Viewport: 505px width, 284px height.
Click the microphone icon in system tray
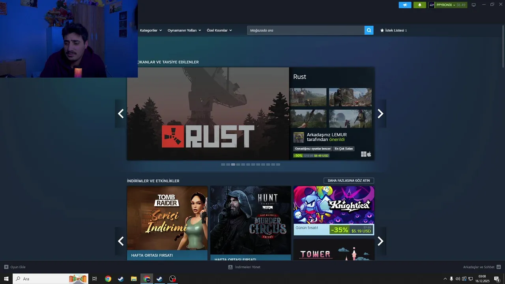pyautogui.click(x=451, y=279)
